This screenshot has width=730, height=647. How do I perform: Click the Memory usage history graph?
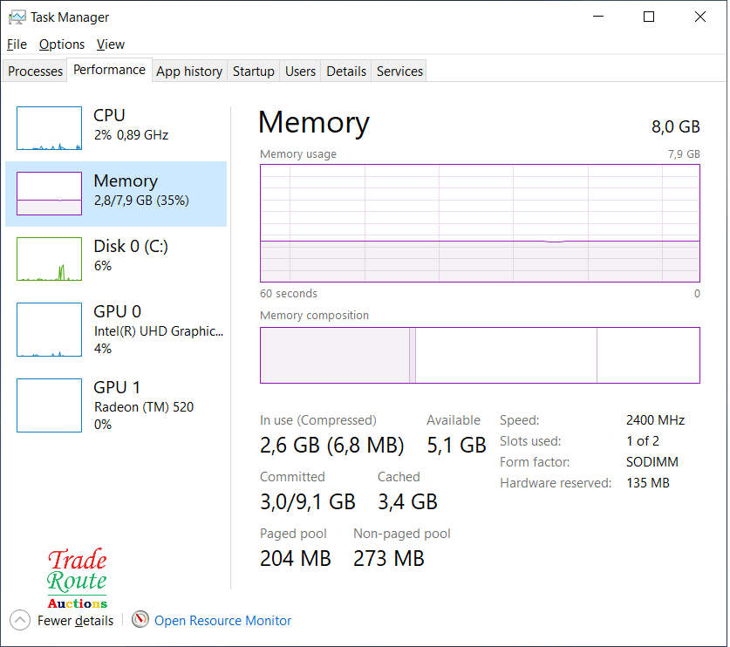coord(480,223)
